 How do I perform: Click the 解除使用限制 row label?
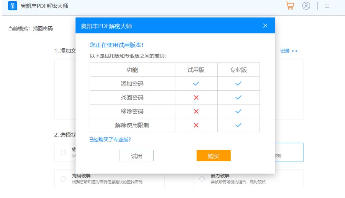[132, 125]
